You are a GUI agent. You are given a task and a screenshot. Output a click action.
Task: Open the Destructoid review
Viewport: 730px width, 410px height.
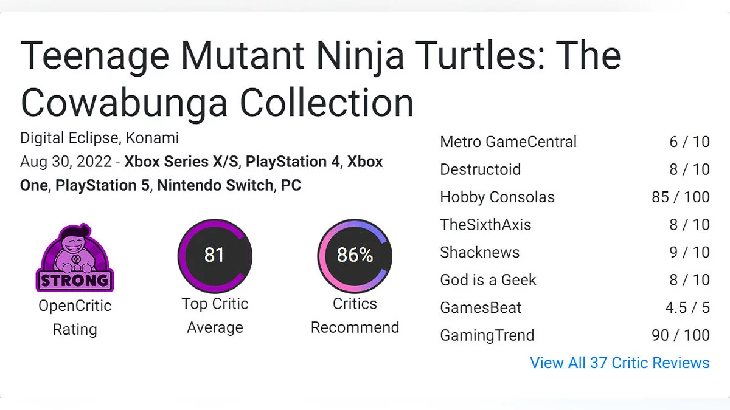click(x=480, y=169)
